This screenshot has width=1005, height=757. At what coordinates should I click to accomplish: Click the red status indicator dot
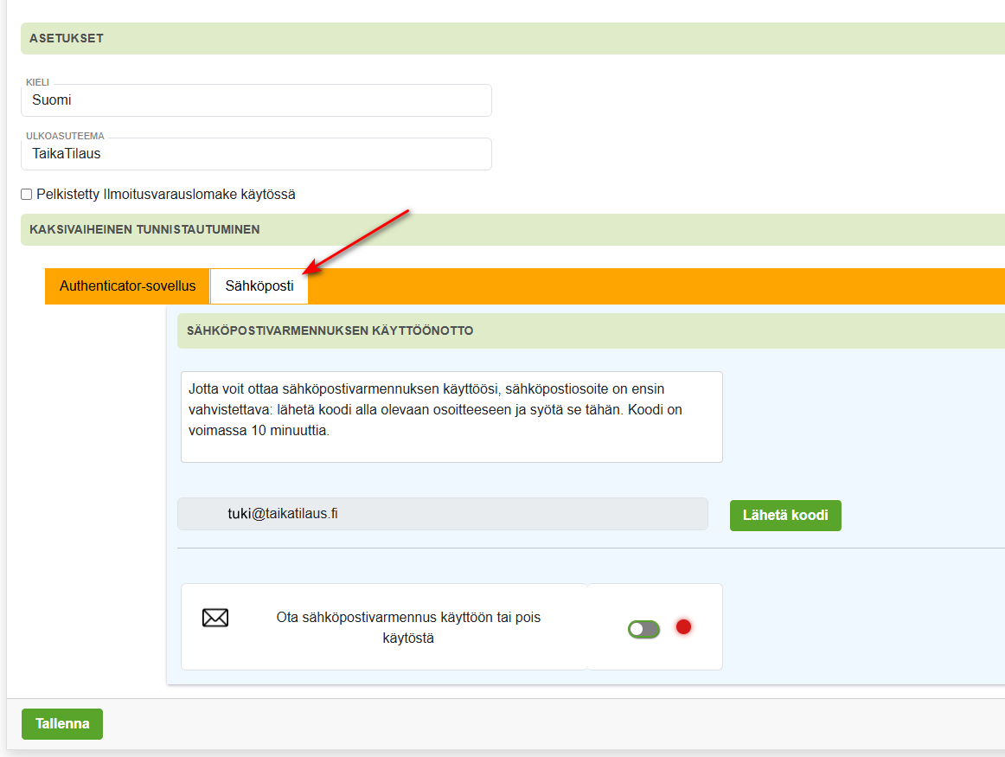pos(683,627)
